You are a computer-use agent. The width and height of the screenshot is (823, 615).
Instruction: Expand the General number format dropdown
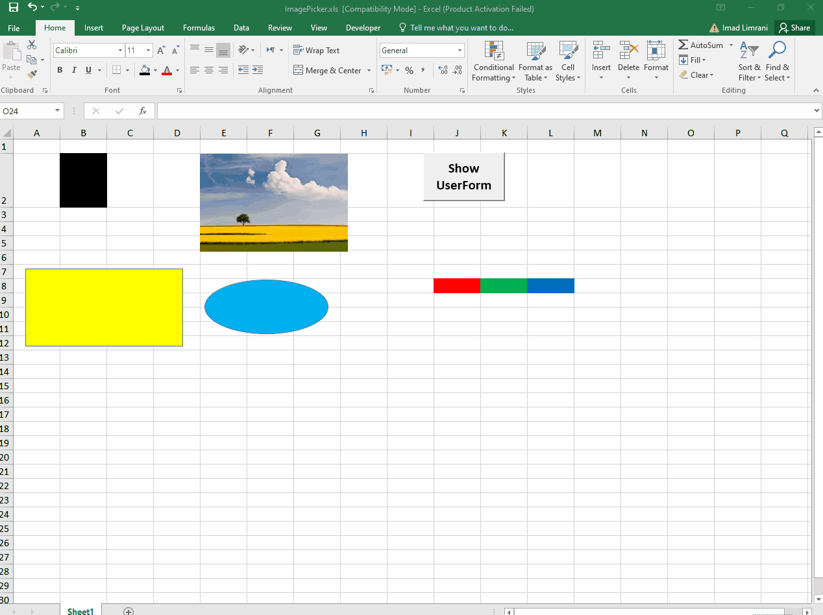pos(460,51)
